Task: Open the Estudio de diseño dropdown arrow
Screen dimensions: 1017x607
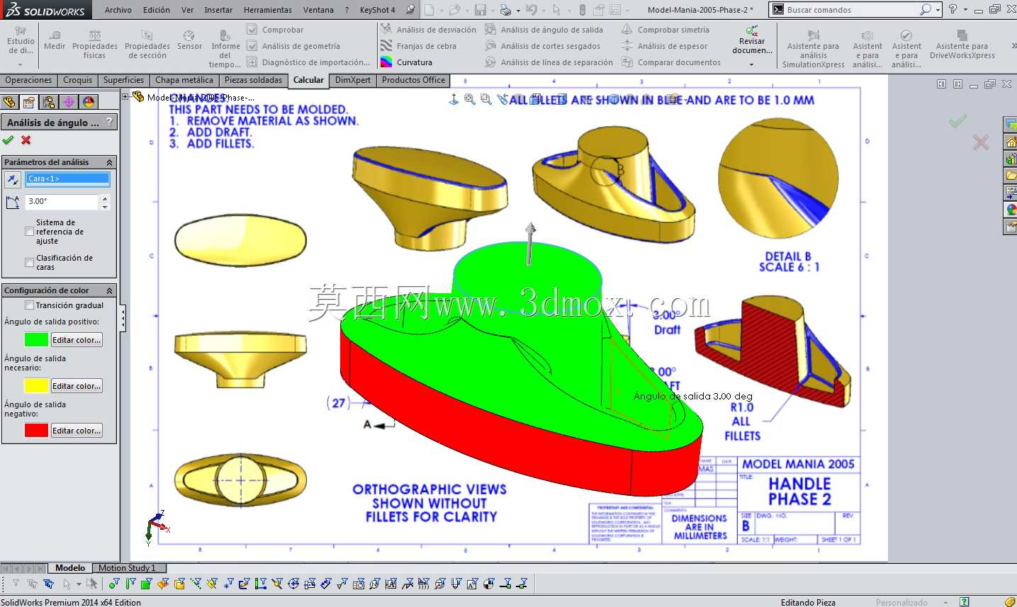Action: (x=21, y=64)
